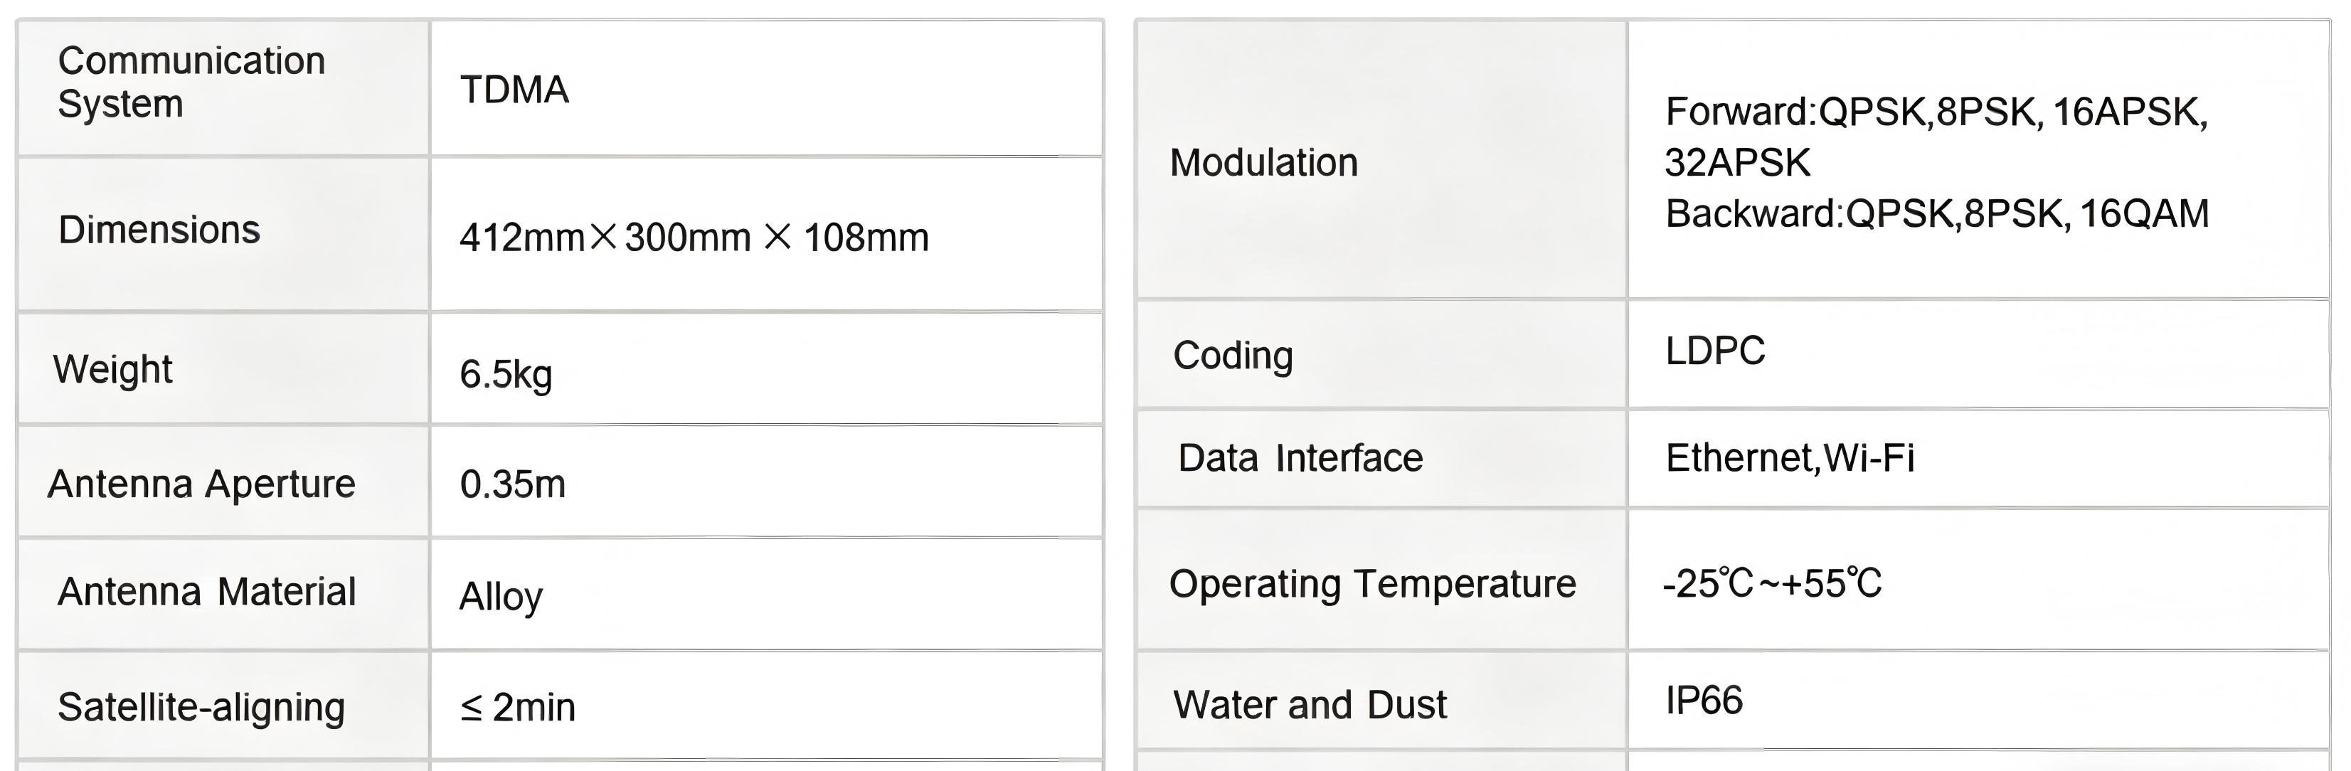Image resolution: width=2351 pixels, height=771 pixels.
Task: Select the 6.5kg weight value
Action: pyautogui.click(x=506, y=374)
